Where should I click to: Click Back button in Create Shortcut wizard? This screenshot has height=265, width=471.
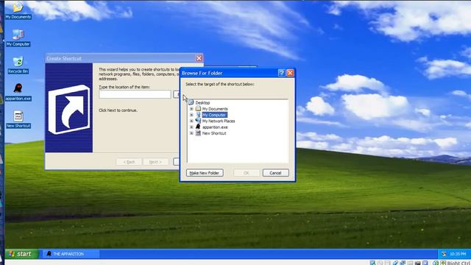pos(130,162)
